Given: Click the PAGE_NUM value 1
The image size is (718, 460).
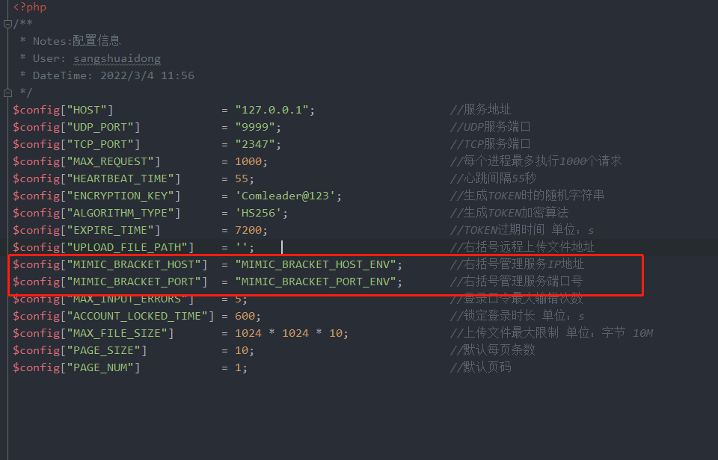Looking at the screenshot, I should [x=238, y=367].
